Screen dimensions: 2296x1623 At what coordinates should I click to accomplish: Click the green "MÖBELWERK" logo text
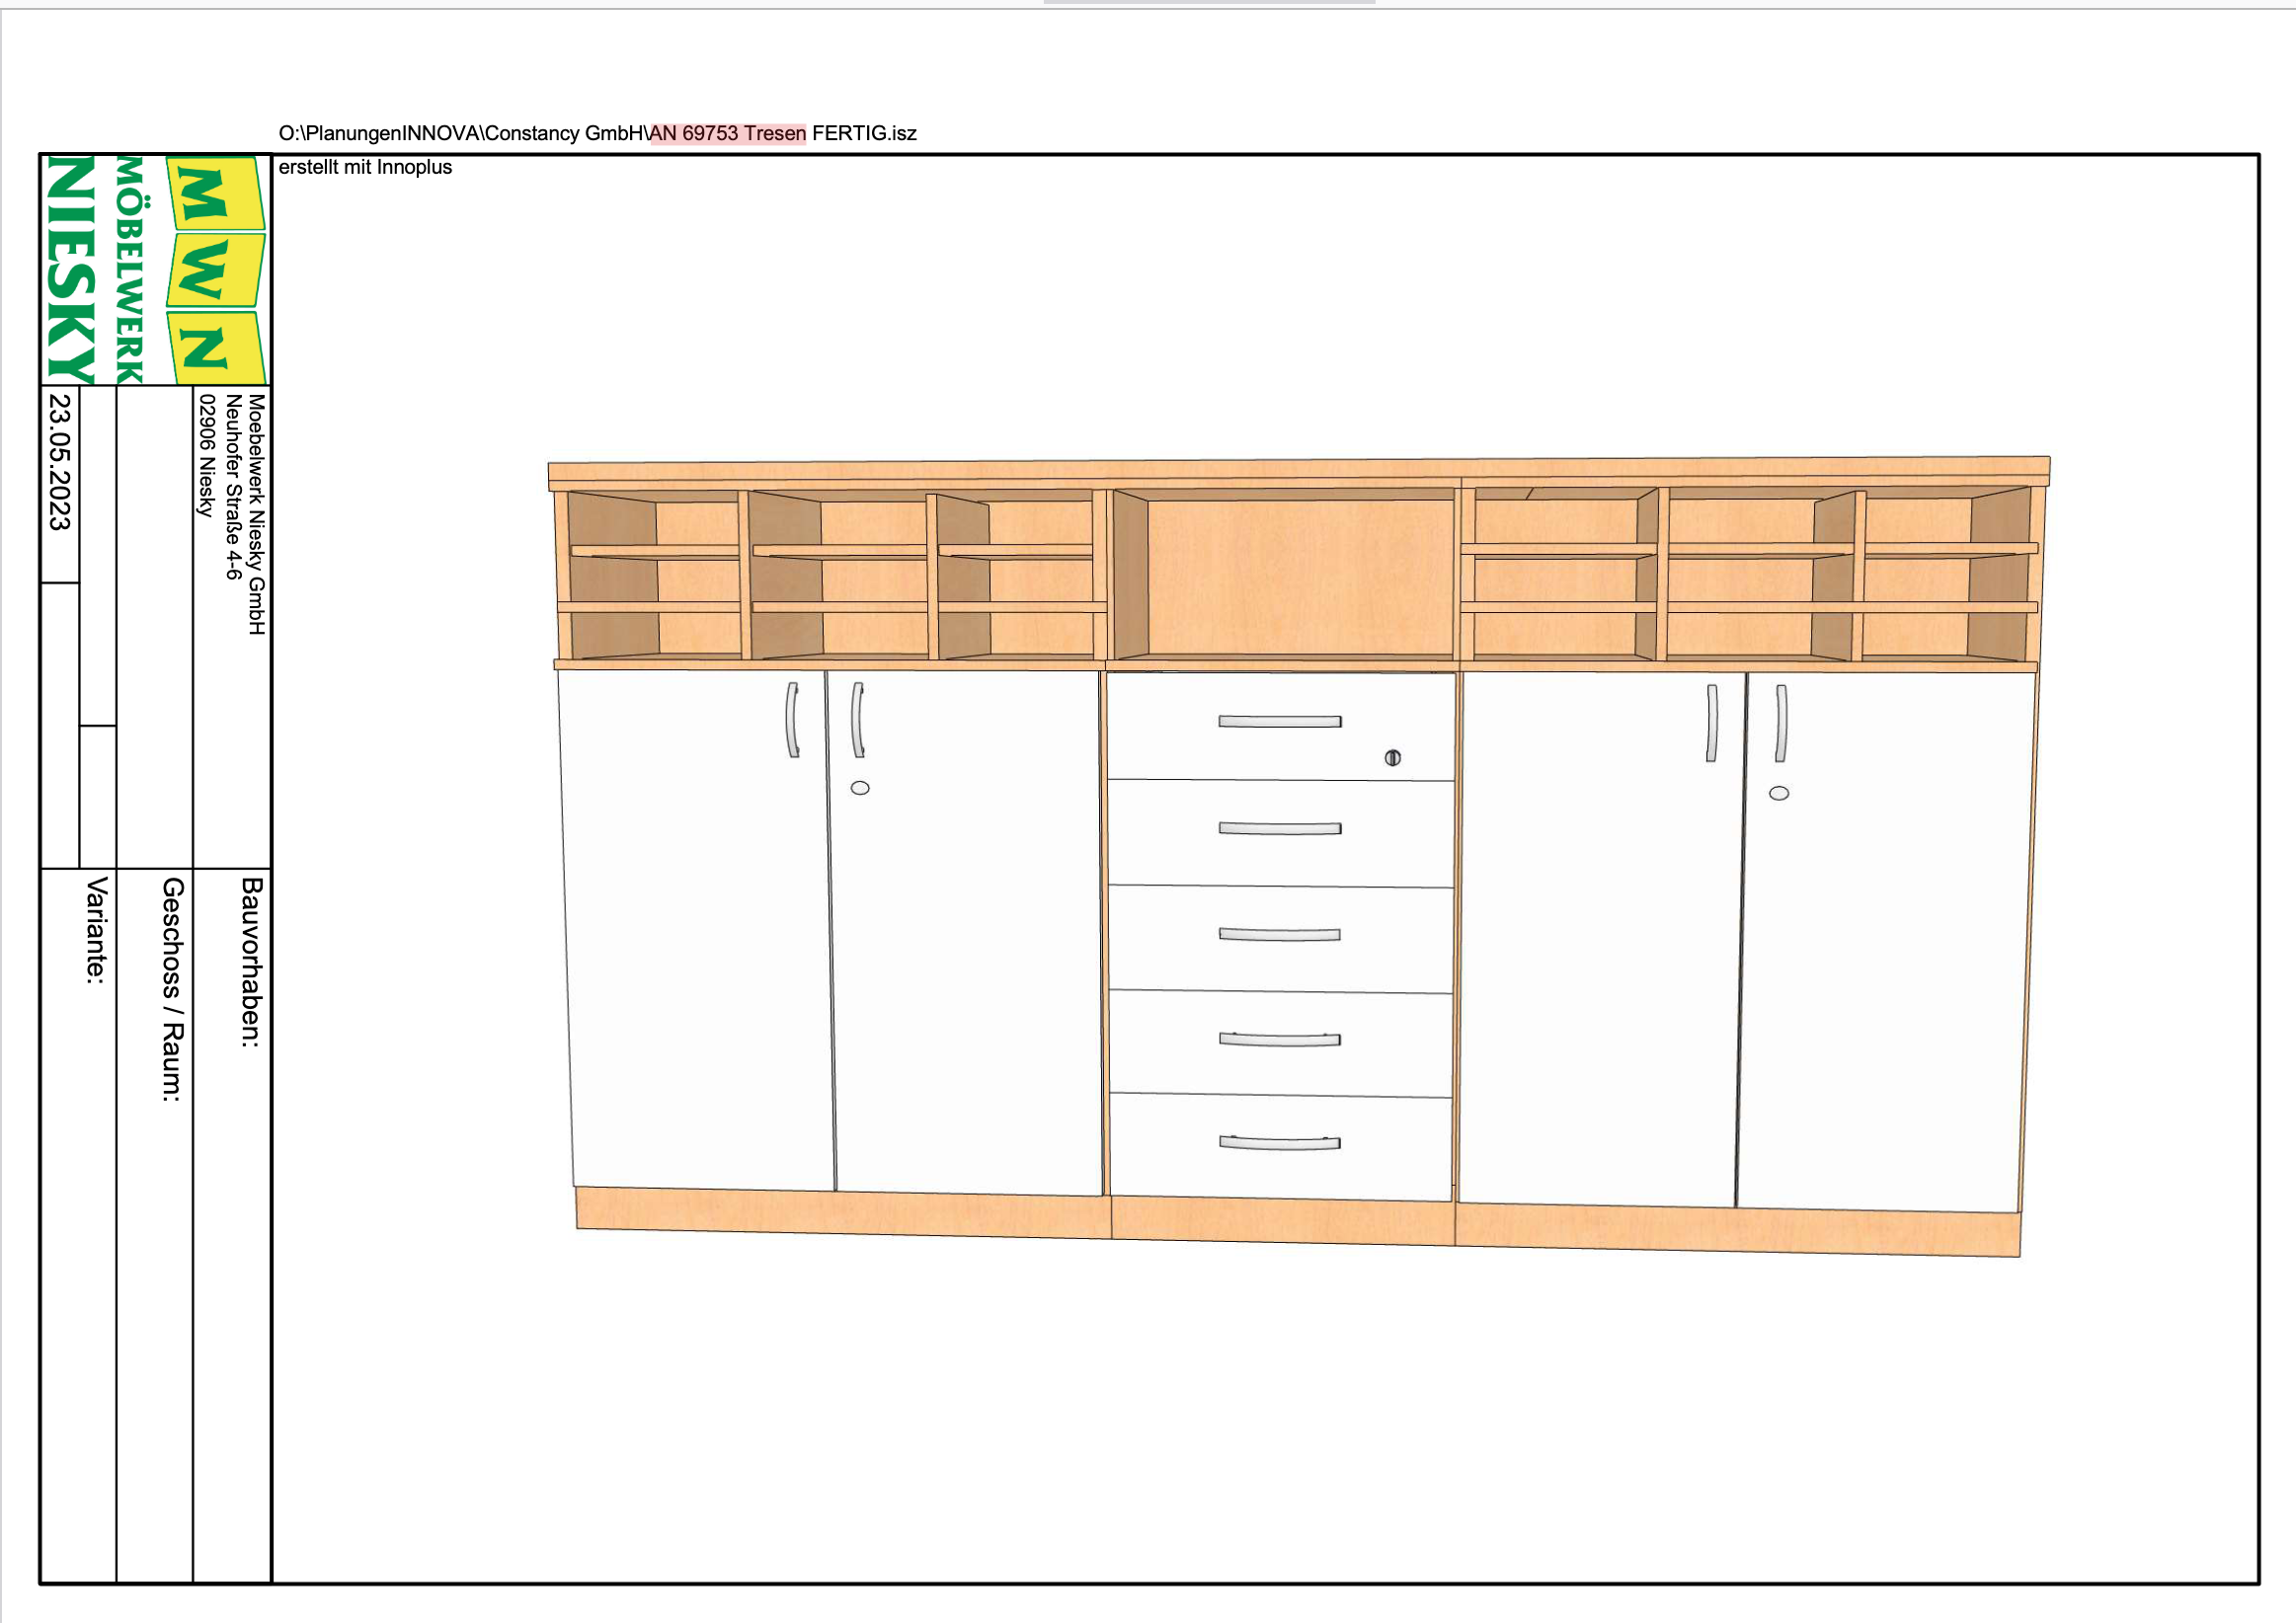click(x=130, y=270)
